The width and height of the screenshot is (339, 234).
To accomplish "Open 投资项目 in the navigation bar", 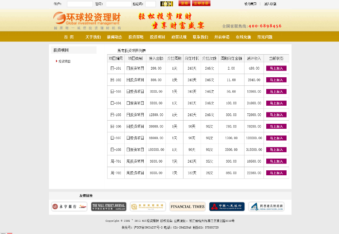I will point(157,37).
